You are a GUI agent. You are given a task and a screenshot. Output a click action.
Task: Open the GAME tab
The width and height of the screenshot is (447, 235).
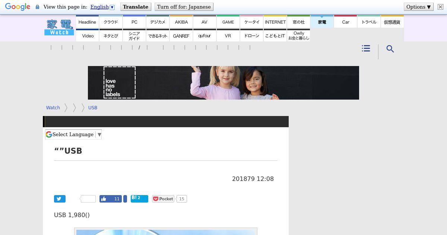coord(228,22)
